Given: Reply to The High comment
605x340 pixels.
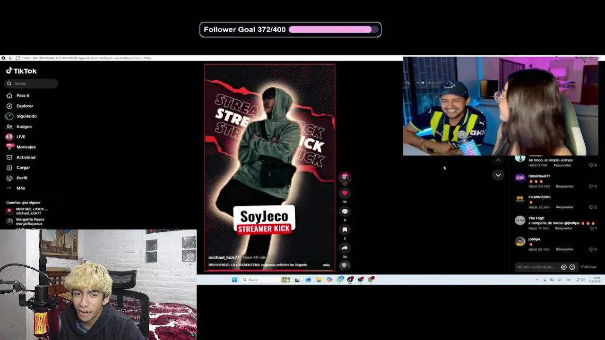Looking at the screenshot, I should 563,228.
